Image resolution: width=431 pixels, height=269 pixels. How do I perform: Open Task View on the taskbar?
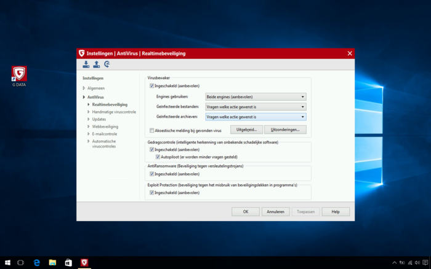coord(20,262)
